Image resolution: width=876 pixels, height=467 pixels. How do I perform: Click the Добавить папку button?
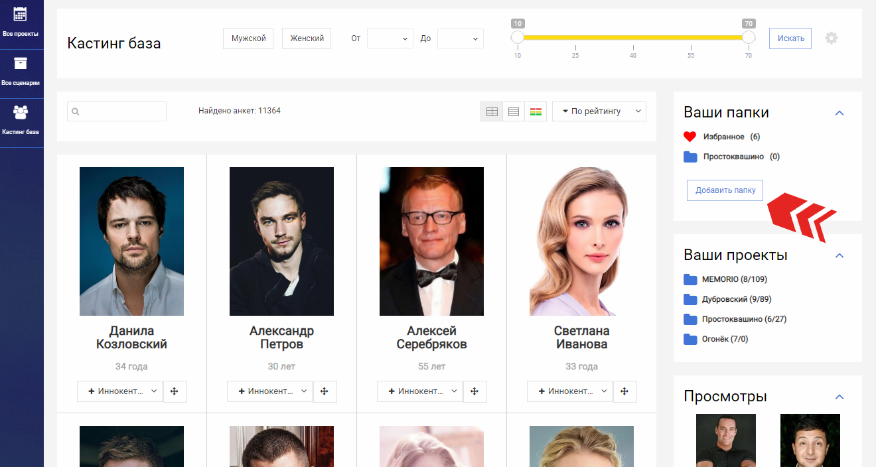click(x=725, y=190)
